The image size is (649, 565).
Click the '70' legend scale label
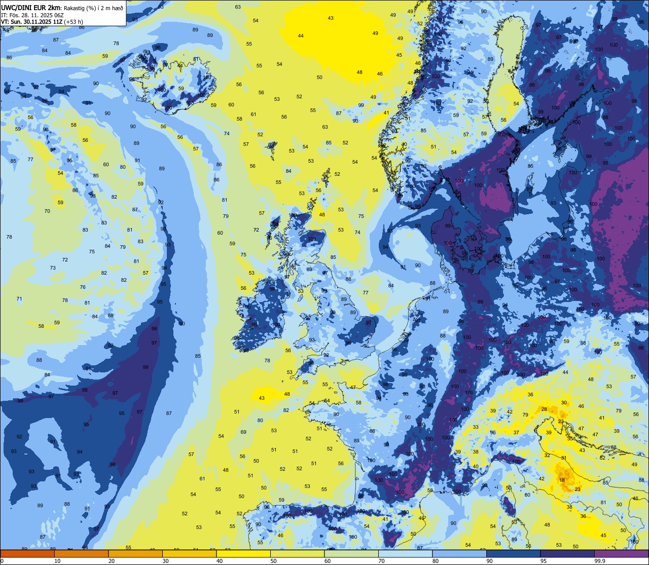click(381, 561)
